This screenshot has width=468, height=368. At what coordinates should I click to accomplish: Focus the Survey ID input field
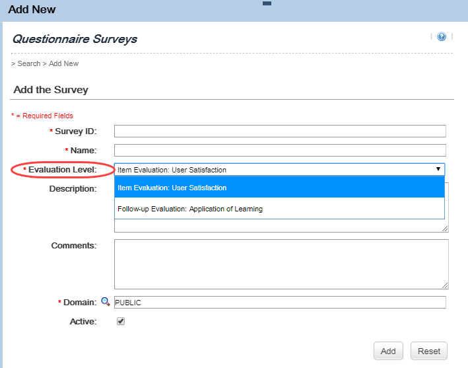click(x=280, y=131)
